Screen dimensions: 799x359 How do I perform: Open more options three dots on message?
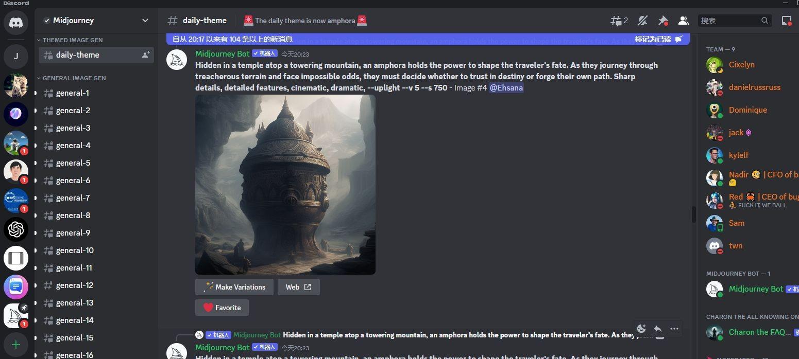[x=674, y=329]
